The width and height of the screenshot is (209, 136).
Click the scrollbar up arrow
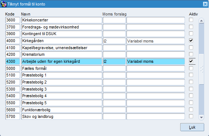201,21
